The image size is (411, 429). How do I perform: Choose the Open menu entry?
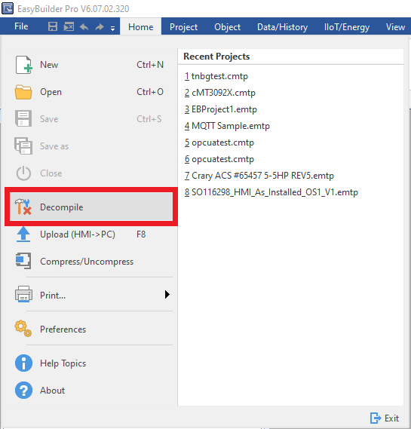pyautogui.click(x=91, y=92)
